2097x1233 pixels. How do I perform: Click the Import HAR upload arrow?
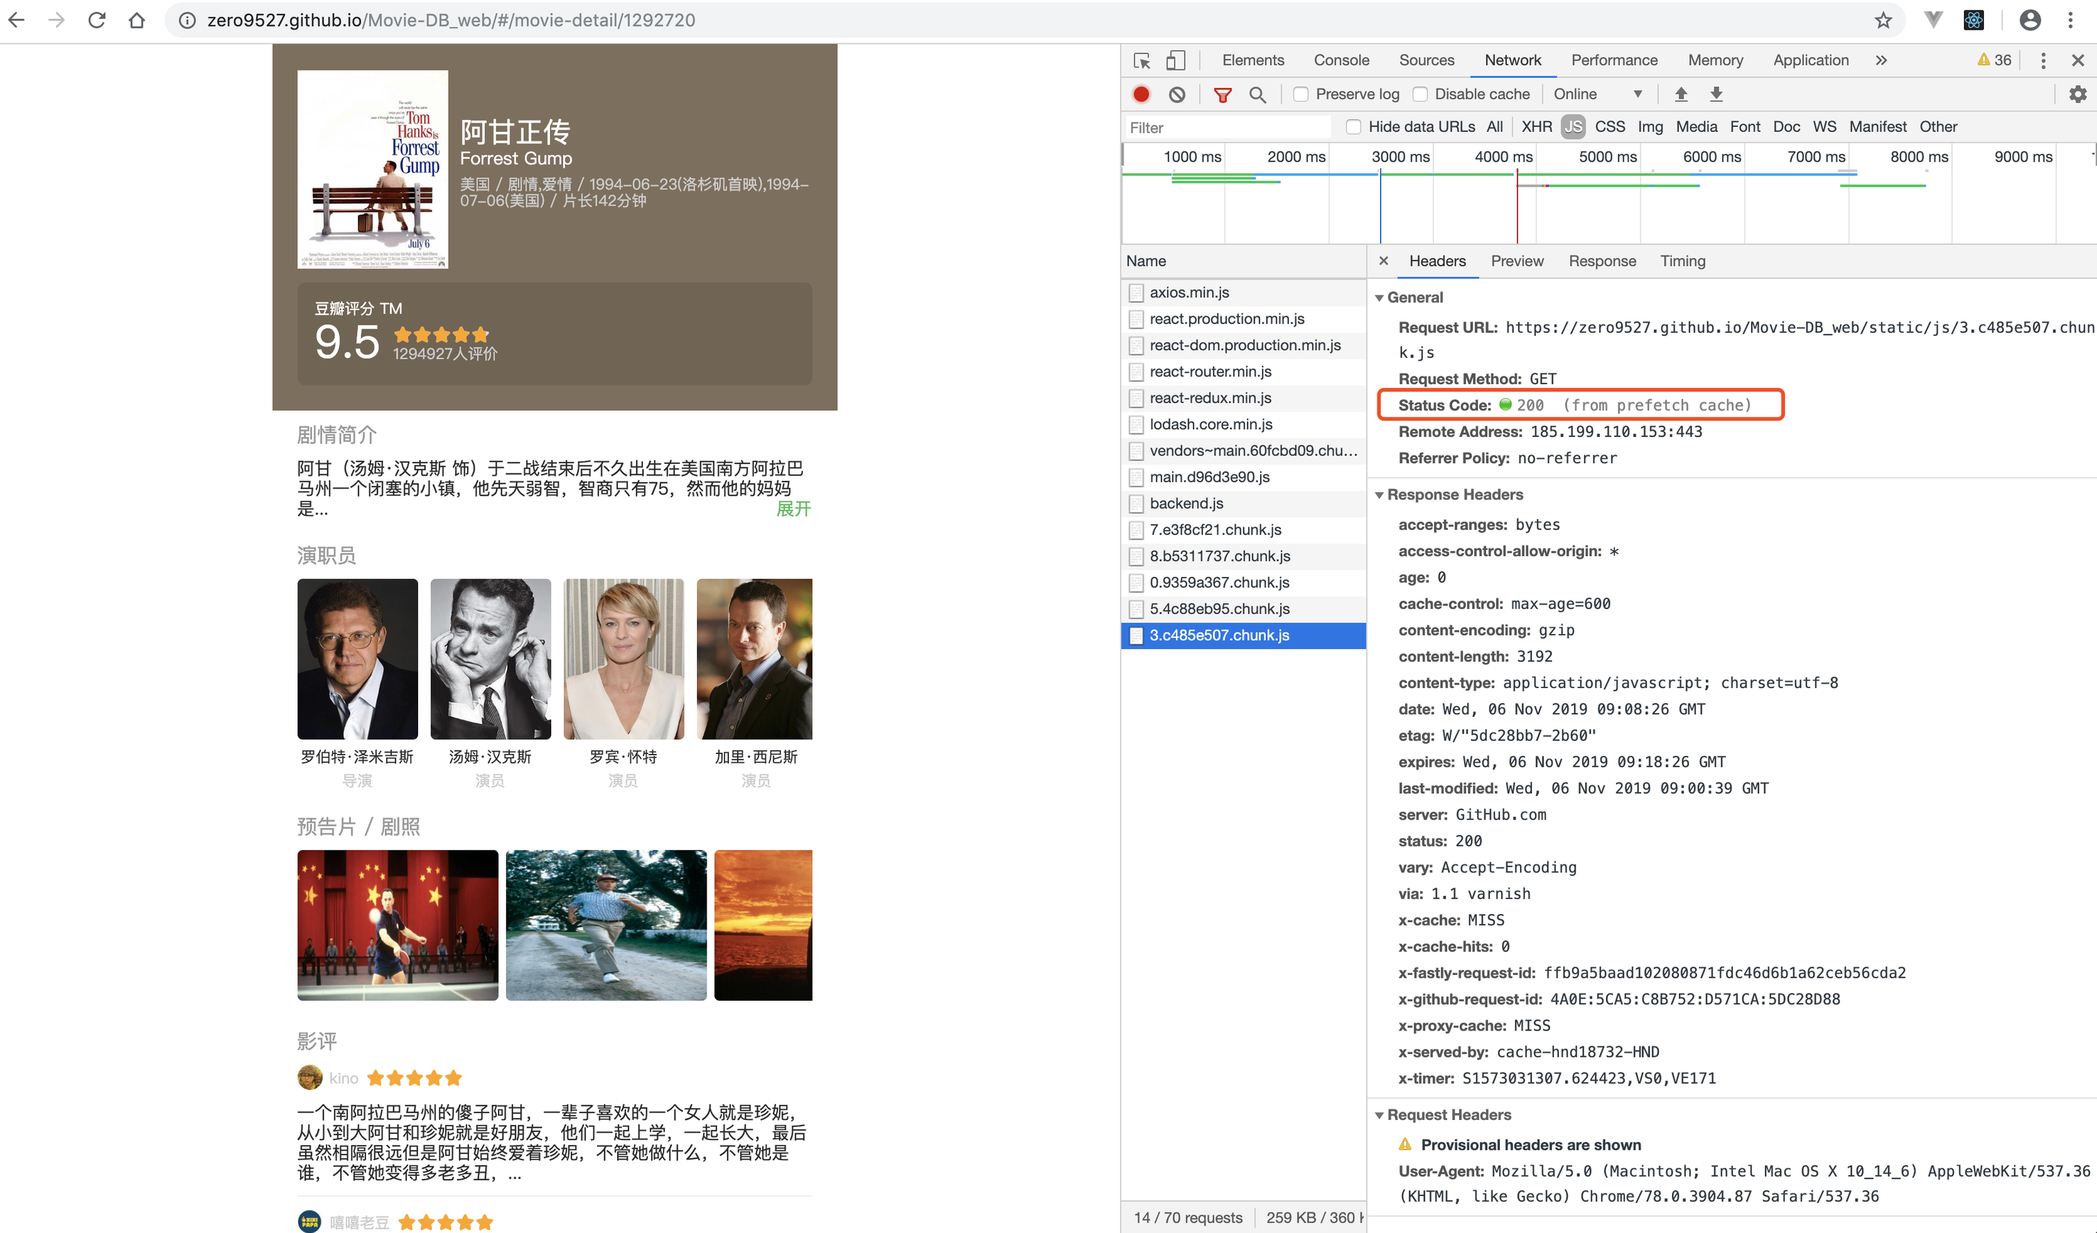(x=1680, y=94)
